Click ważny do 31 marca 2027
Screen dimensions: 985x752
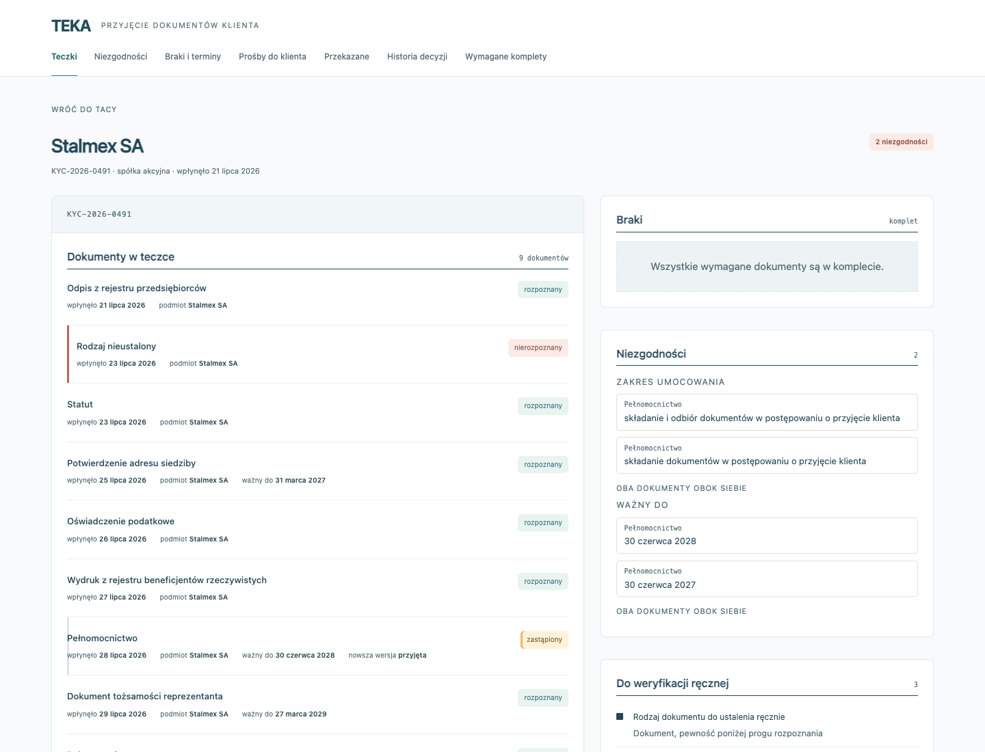click(x=284, y=481)
